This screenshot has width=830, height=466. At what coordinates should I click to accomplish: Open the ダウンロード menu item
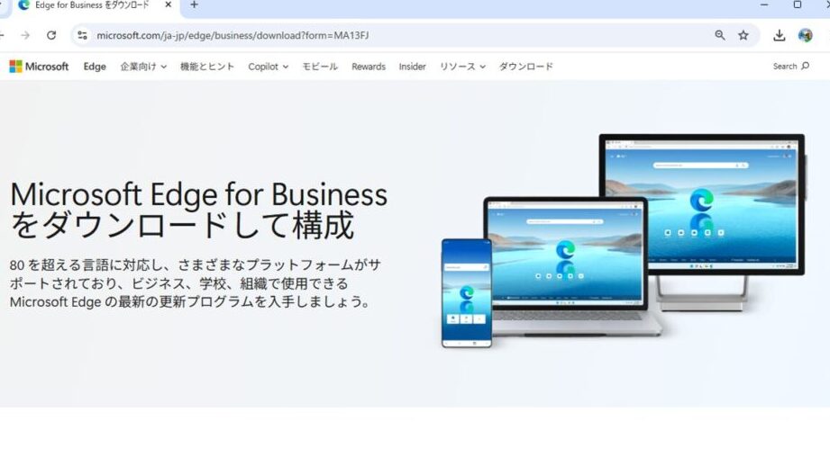525,67
